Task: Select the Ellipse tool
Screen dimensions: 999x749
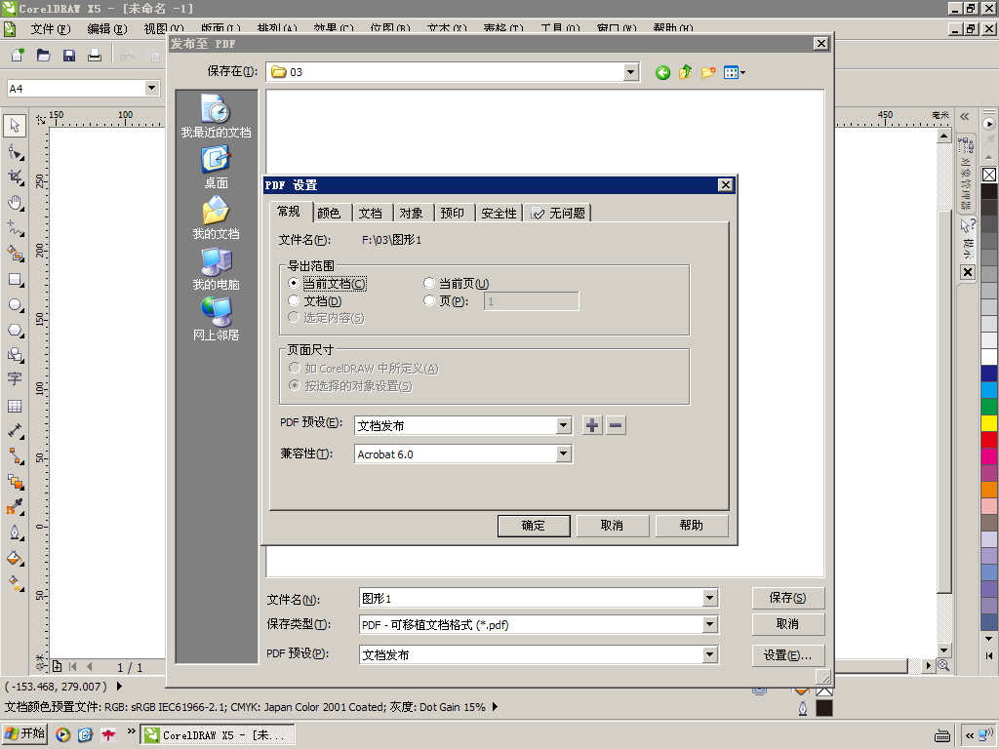Action: coord(15,305)
